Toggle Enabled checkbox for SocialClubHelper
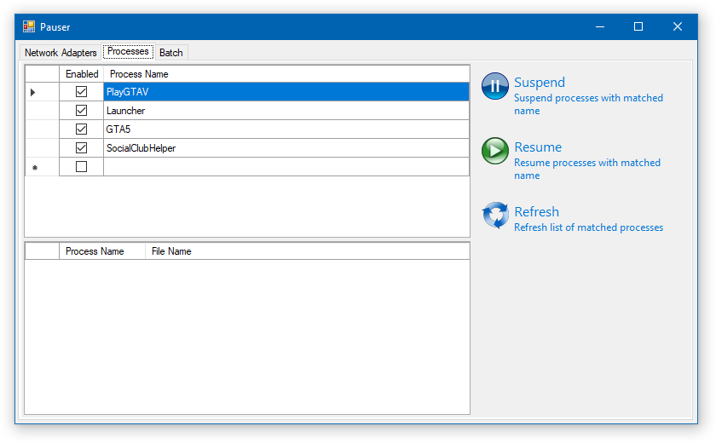This screenshot has height=443, width=716. coord(81,148)
